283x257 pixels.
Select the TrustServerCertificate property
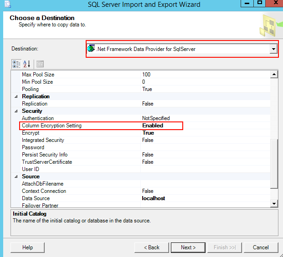pyautogui.click(x=47, y=162)
